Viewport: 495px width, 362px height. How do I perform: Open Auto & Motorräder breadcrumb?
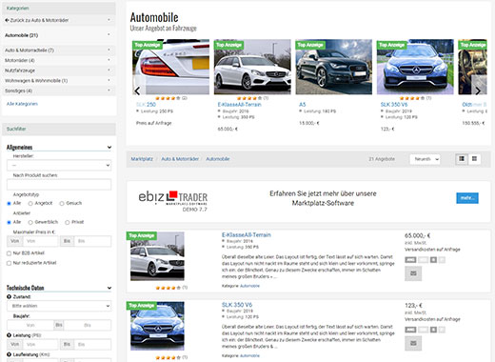(180, 159)
